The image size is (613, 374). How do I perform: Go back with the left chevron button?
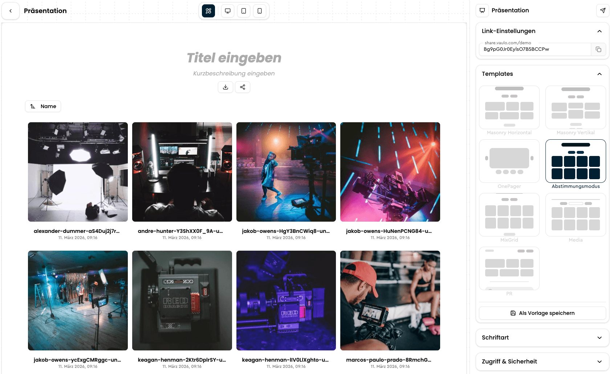[x=11, y=11]
